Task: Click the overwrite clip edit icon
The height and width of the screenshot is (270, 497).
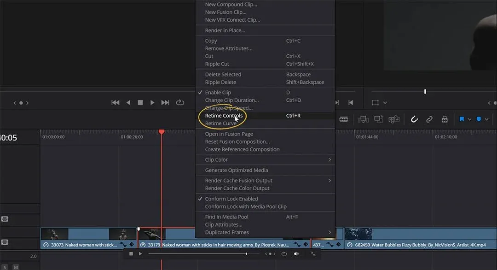Action: (x=378, y=119)
